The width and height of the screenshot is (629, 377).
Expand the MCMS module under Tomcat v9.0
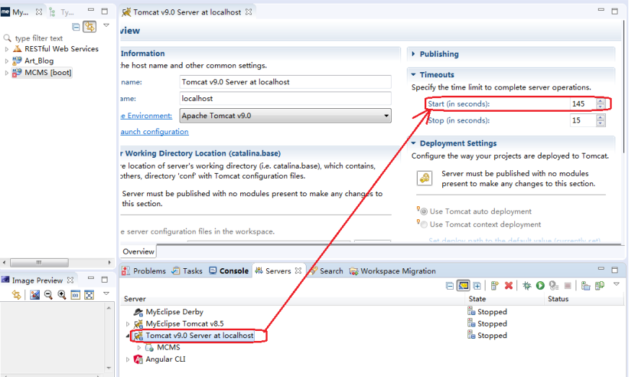coord(138,347)
